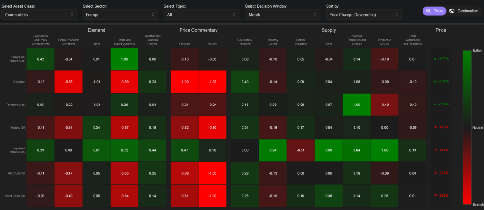Click the Production Levels column header

(x=385, y=42)
